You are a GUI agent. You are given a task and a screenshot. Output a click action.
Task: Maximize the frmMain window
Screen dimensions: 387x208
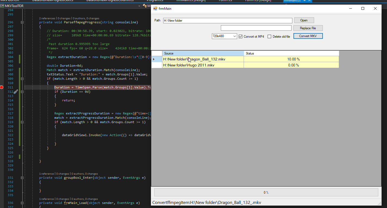point(363,9)
